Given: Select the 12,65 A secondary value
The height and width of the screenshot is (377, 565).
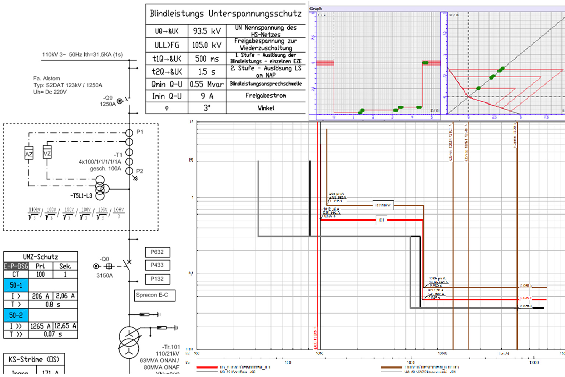Looking at the screenshot, I should point(65,326).
